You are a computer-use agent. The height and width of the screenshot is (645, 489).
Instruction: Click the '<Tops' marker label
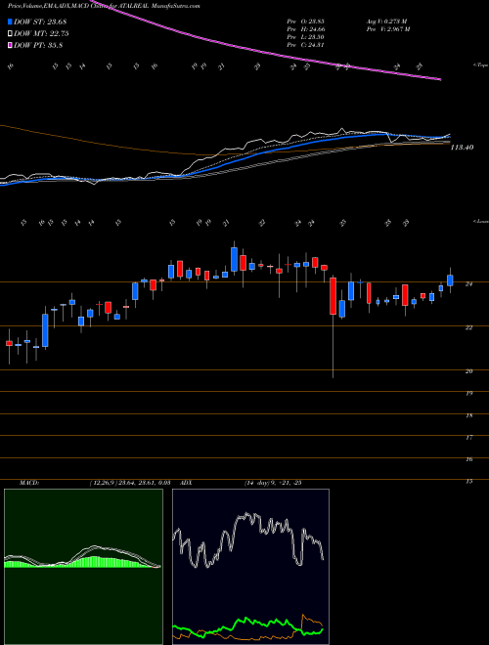click(481, 65)
